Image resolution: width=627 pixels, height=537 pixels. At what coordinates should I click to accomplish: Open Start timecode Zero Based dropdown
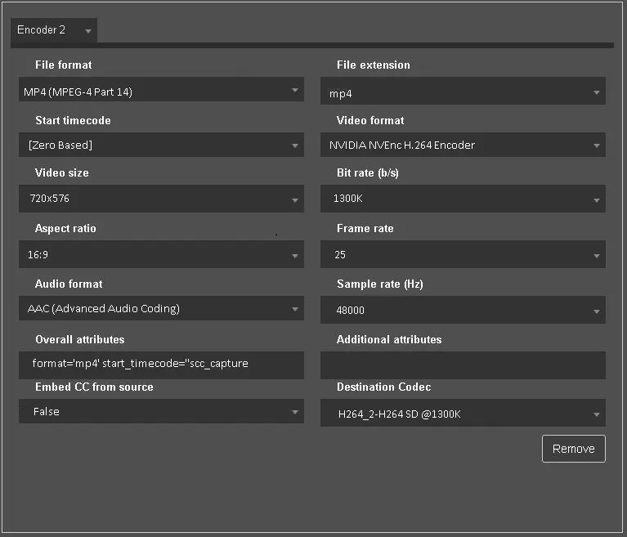[x=160, y=145]
